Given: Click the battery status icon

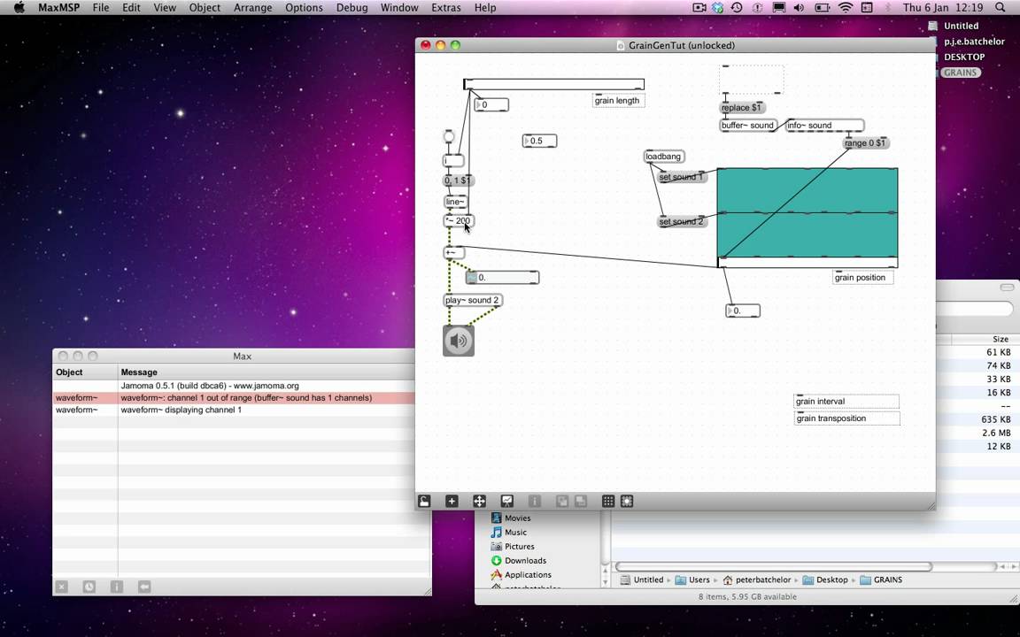Looking at the screenshot, I should point(823,8).
